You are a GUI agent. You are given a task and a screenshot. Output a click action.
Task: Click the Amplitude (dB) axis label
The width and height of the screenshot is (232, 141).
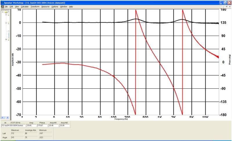point(13,60)
